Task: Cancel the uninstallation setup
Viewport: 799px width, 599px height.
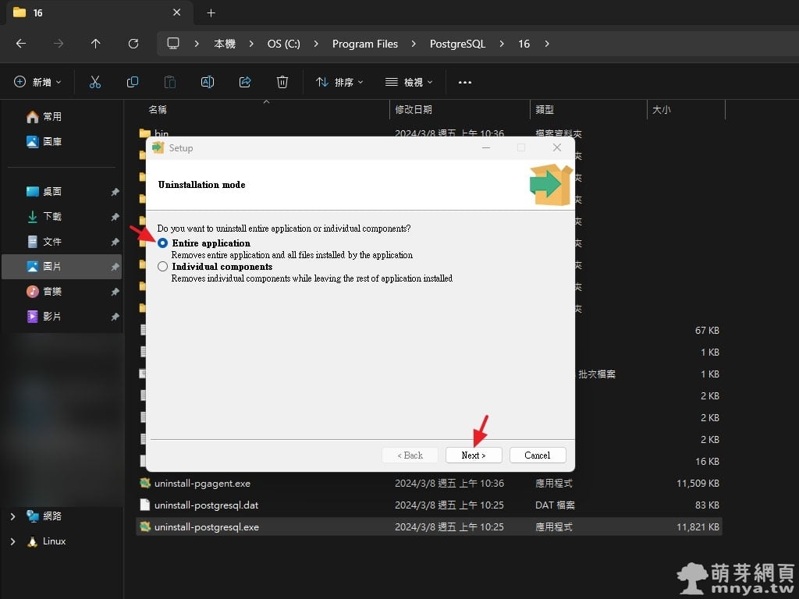Action: 538,455
